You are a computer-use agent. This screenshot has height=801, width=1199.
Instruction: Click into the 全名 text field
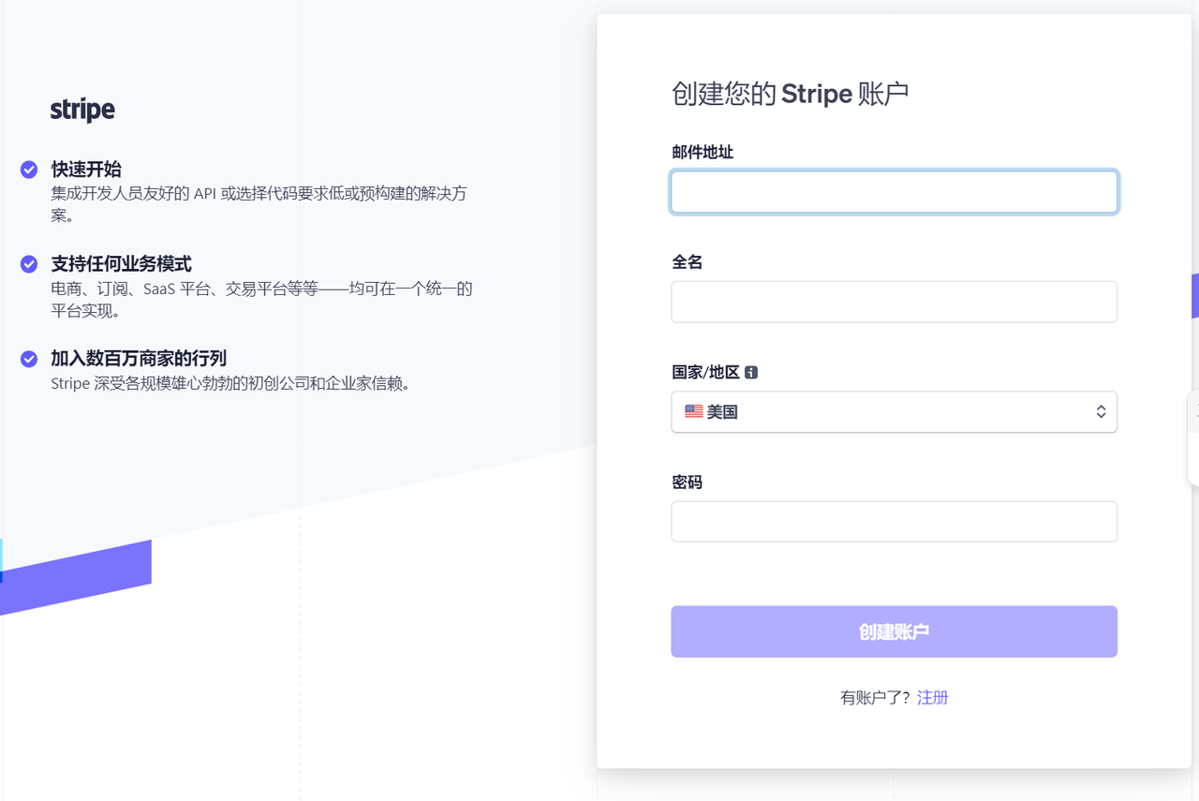894,302
